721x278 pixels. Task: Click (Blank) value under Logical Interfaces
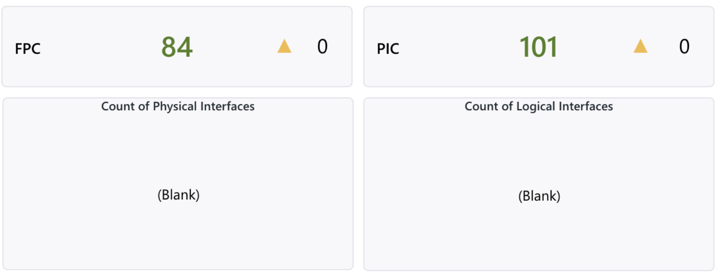point(539,196)
